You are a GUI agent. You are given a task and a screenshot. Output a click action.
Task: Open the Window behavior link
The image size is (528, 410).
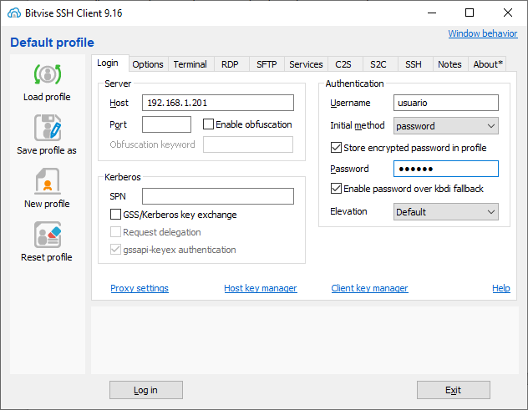point(483,33)
